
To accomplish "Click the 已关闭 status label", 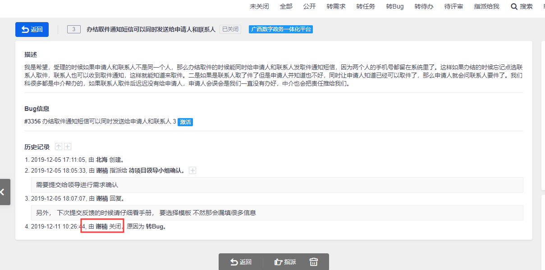I will pos(230,29).
